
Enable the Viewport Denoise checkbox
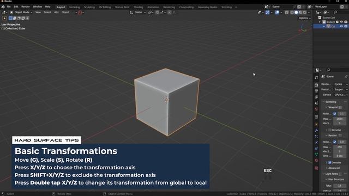(x=329, y=130)
